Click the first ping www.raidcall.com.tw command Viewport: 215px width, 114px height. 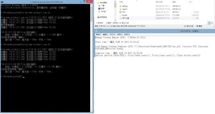click(25, 13)
